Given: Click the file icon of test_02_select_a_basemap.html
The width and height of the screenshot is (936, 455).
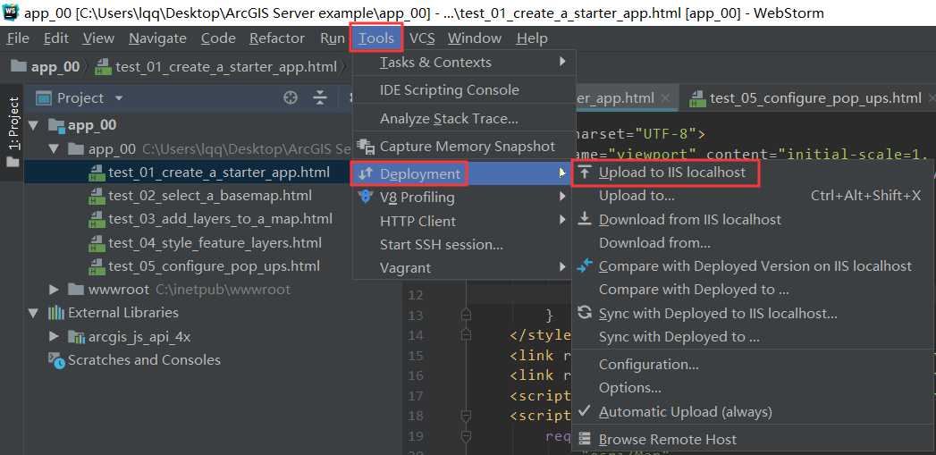Looking at the screenshot, I should (x=97, y=196).
